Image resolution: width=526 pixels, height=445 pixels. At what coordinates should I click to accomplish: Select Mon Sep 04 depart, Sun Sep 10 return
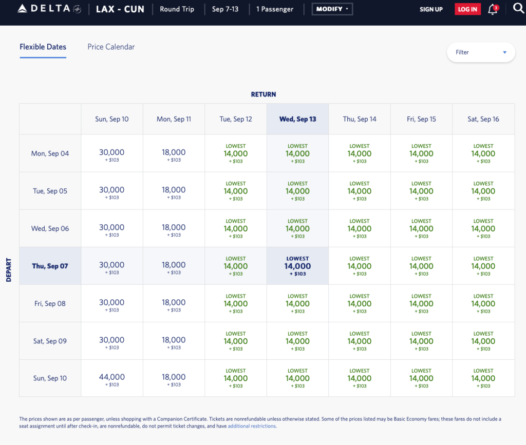111,153
